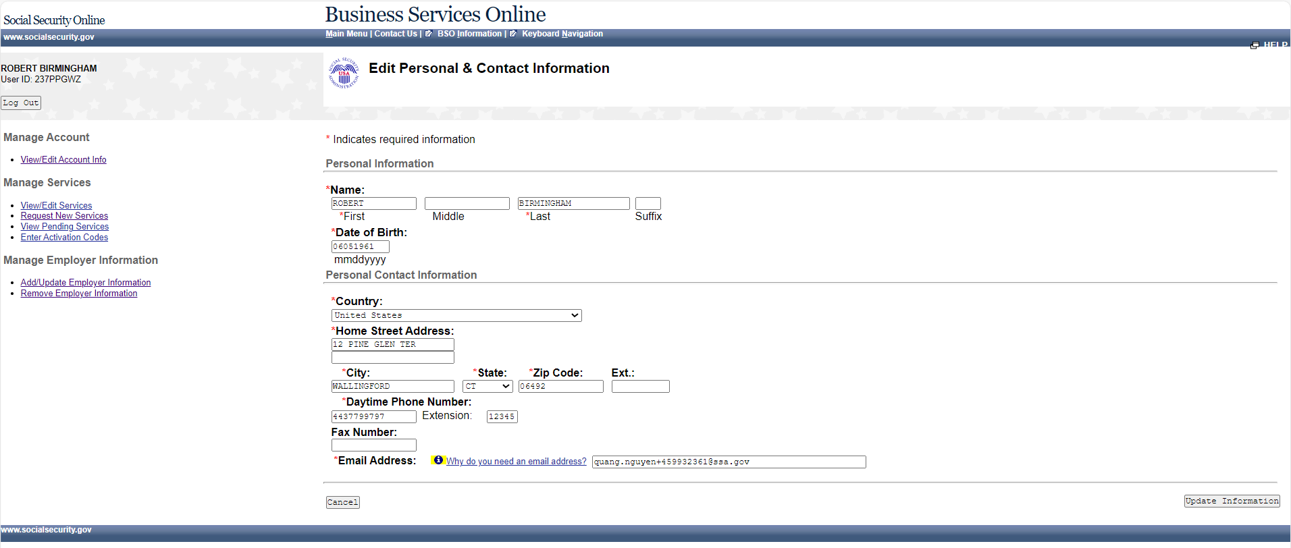Viewport: 1291px width, 548px height.
Task: Open Enter Activation Codes link
Action: 64,238
